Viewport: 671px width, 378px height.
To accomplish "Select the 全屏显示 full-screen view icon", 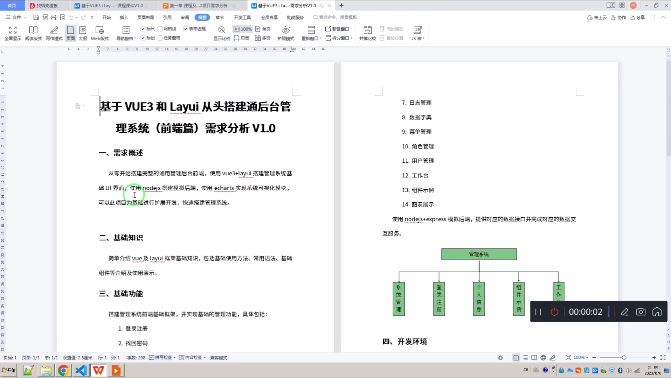I will pyautogui.click(x=12, y=33).
